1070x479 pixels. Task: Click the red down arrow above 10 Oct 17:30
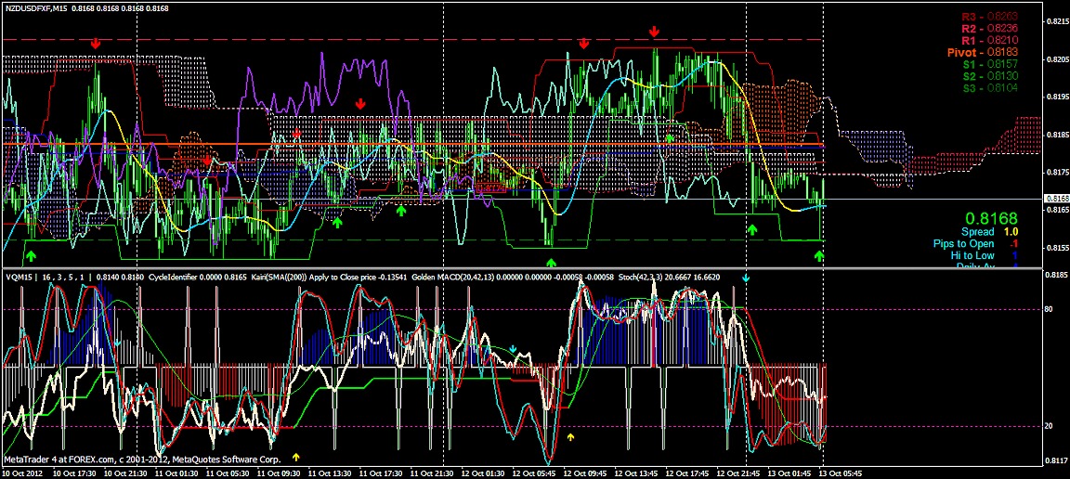point(96,44)
